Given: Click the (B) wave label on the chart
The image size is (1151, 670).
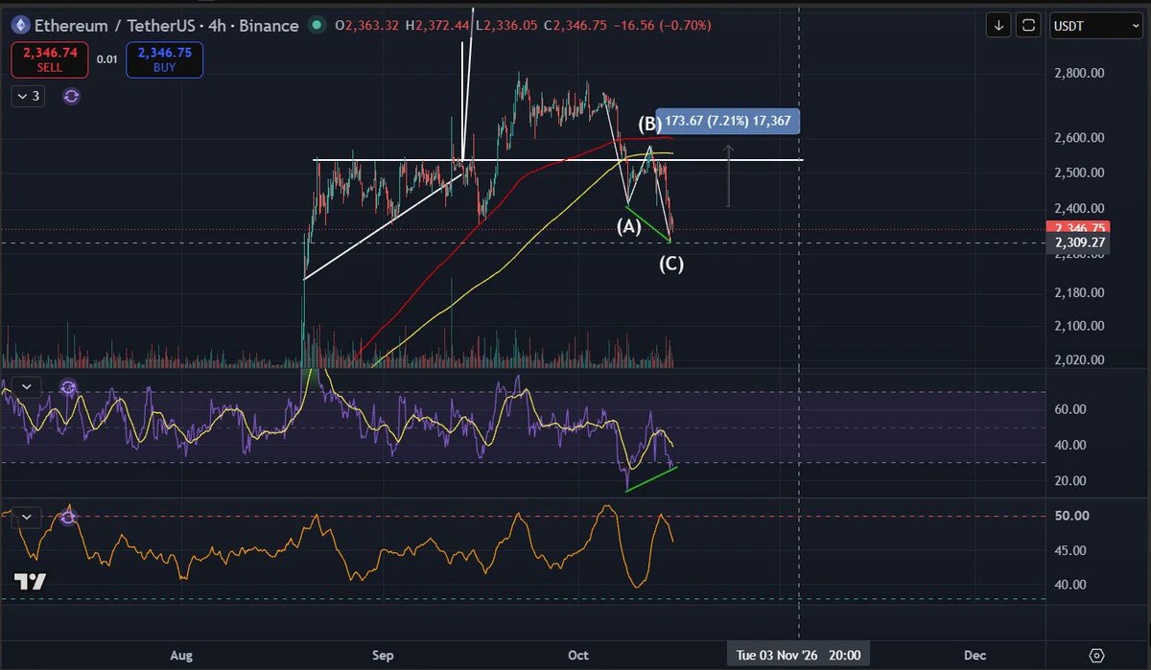Looking at the screenshot, I should click(x=649, y=123).
